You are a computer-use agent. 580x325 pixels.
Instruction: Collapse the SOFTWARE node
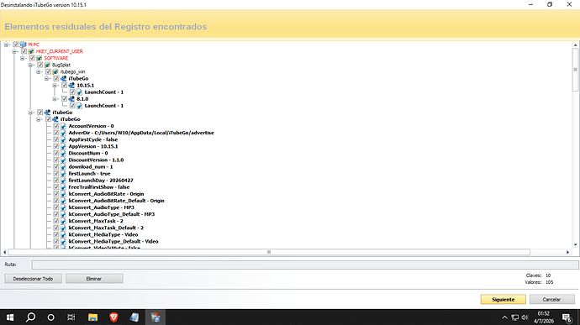click(x=23, y=58)
